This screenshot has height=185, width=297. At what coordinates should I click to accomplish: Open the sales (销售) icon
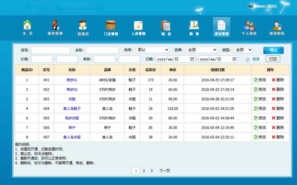click(x=194, y=25)
